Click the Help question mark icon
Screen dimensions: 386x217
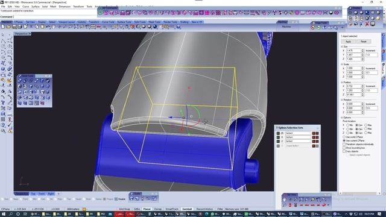click(x=179, y=27)
